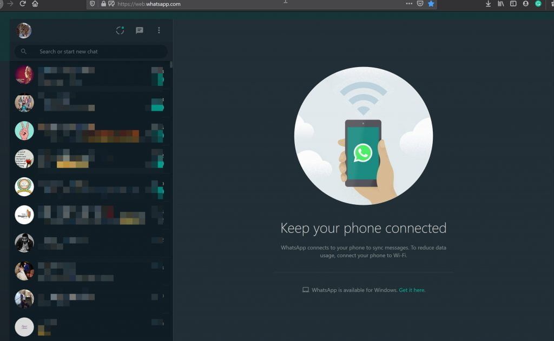Open the chat with the peace-sign hand avatar

(24, 131)
